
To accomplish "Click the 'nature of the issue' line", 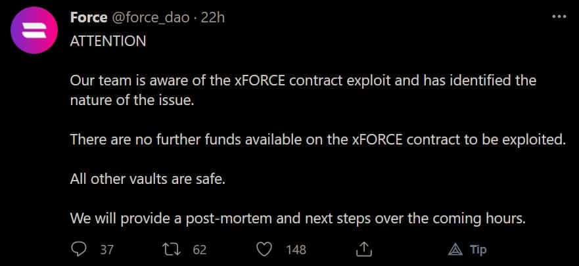I will pos(132,100).
